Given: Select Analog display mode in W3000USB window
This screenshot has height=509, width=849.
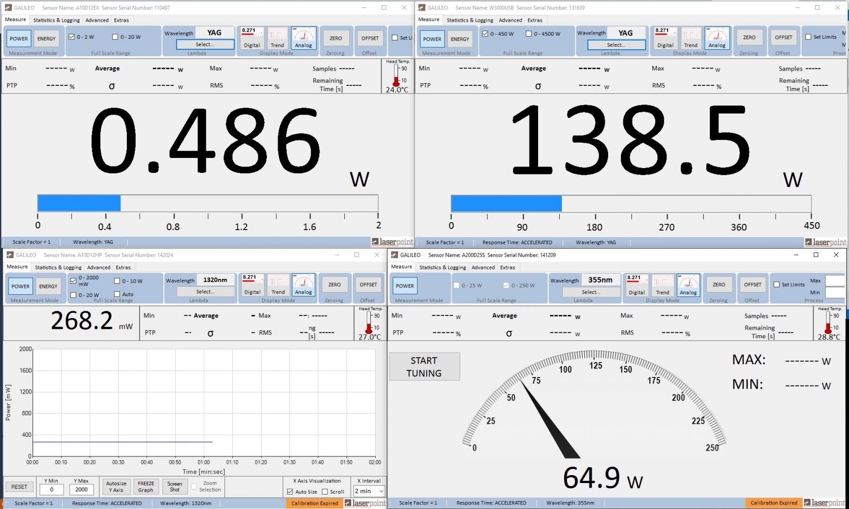Looking at the screenshot, I should point(717,38).
